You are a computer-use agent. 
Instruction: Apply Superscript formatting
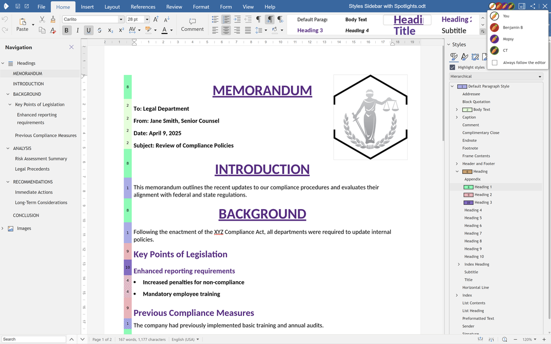coord(121,30)
